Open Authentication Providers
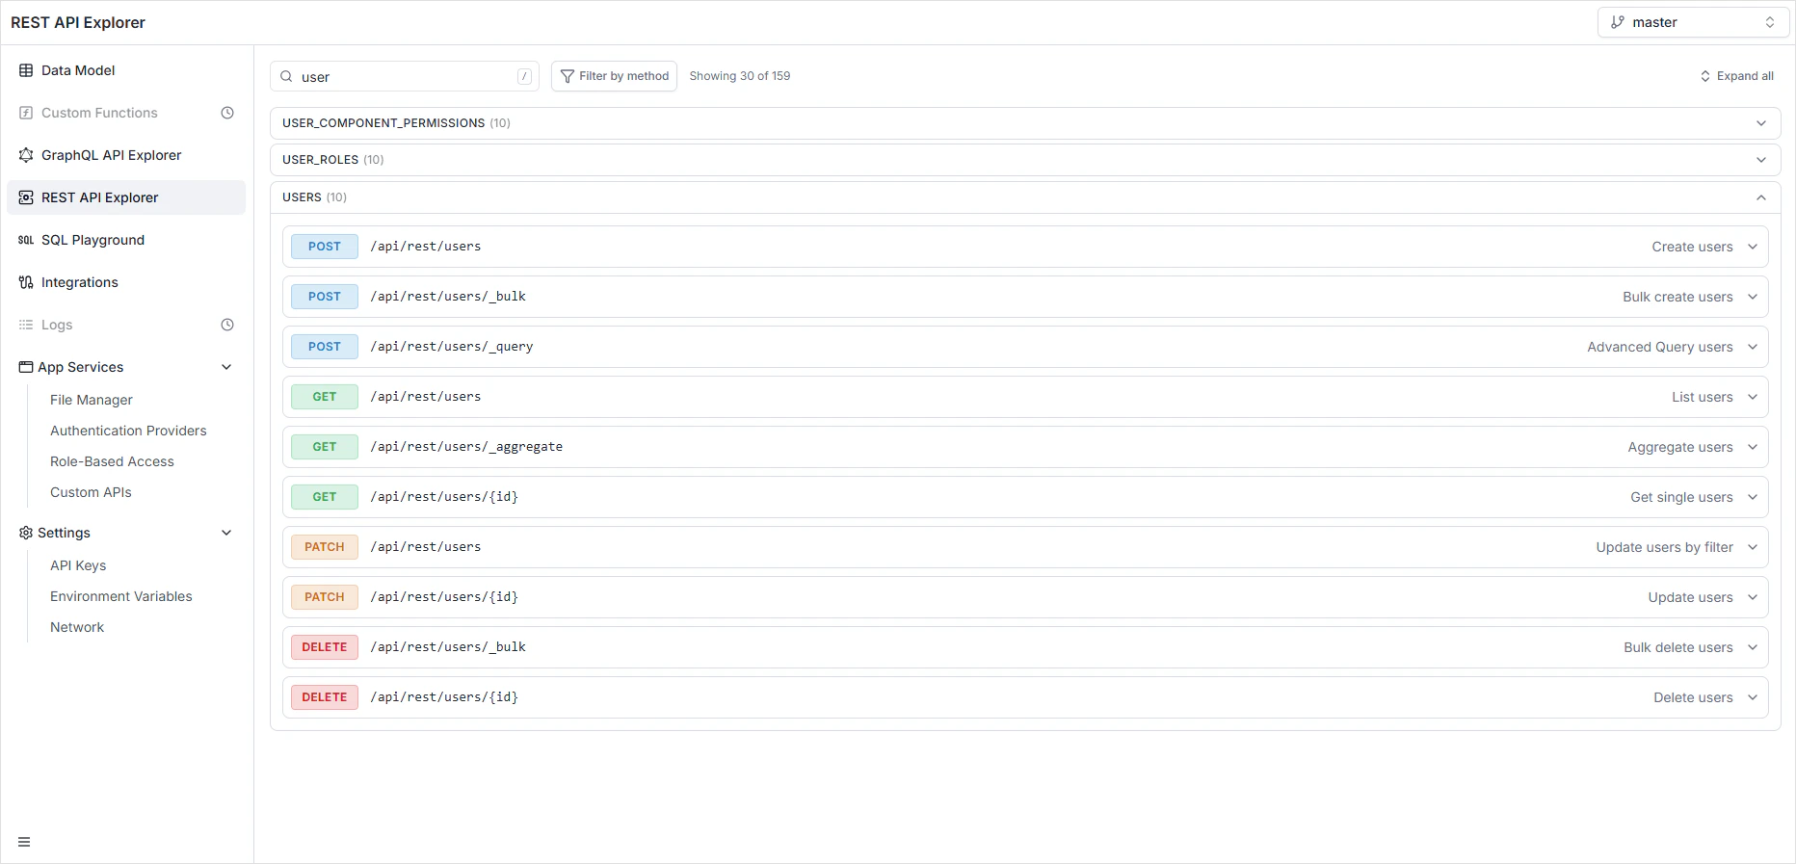This screenshot has width=1796, height=864. 128,431
